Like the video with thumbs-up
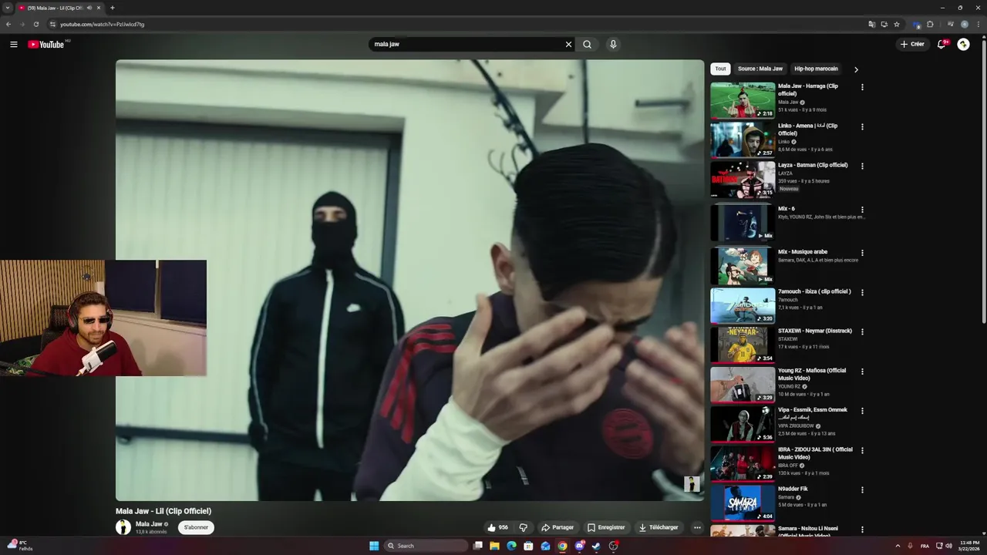This screenshot has width=987, height=555. coord(497,527)
